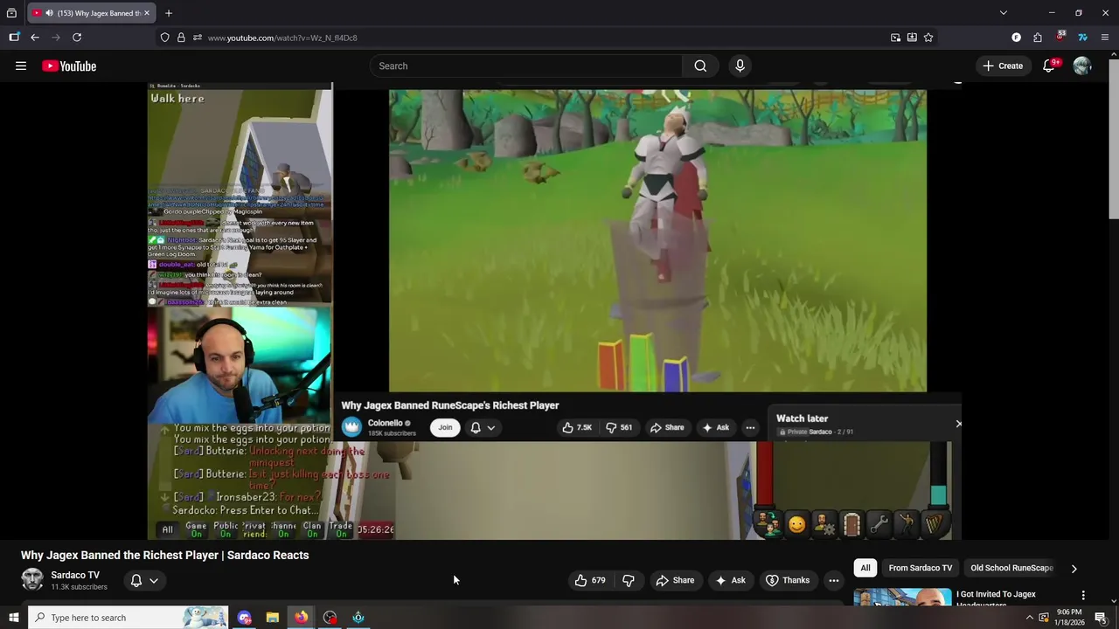Open the taskbar clock and date

(1069, 618)
